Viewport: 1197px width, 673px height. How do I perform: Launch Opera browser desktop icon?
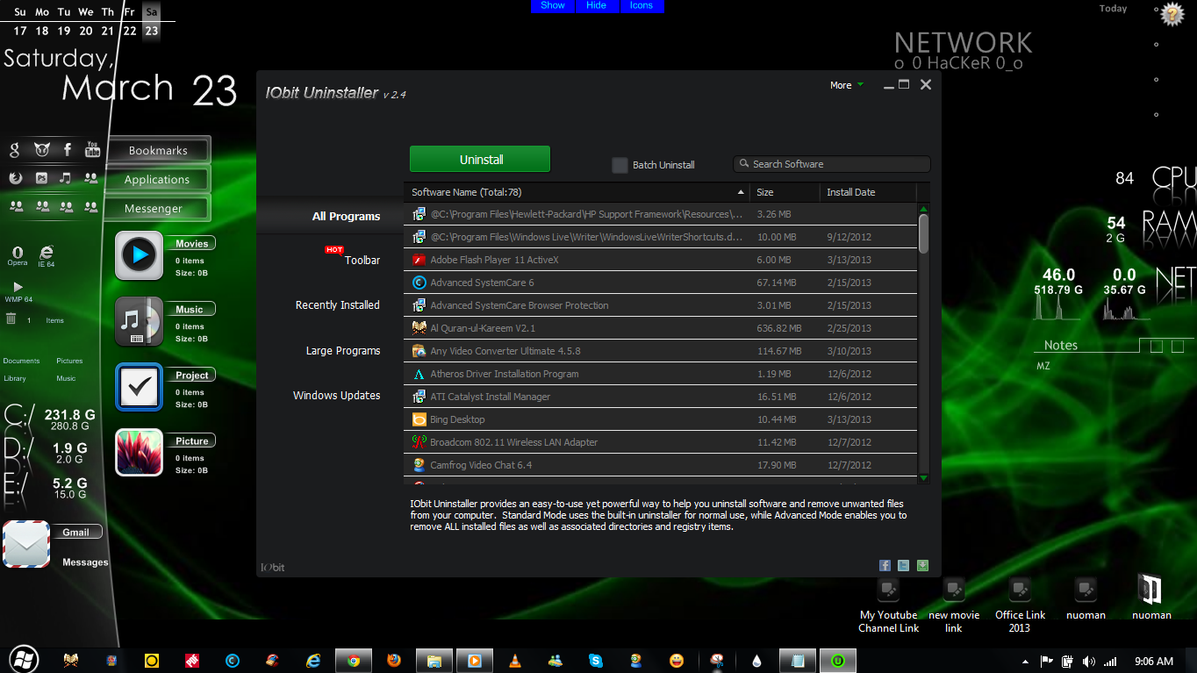coord(18,254)
